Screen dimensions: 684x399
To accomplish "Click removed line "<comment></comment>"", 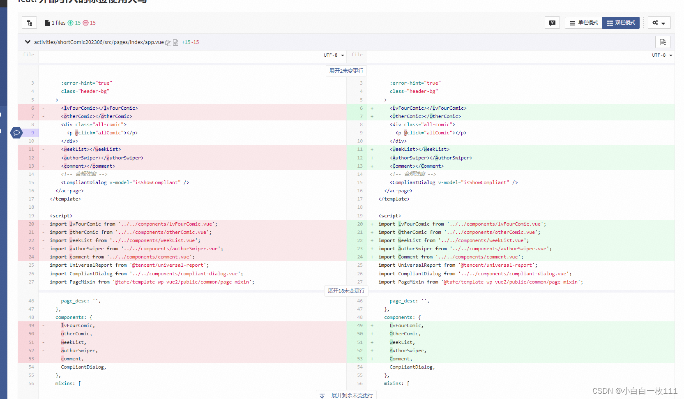I will (x=88, y=166).
